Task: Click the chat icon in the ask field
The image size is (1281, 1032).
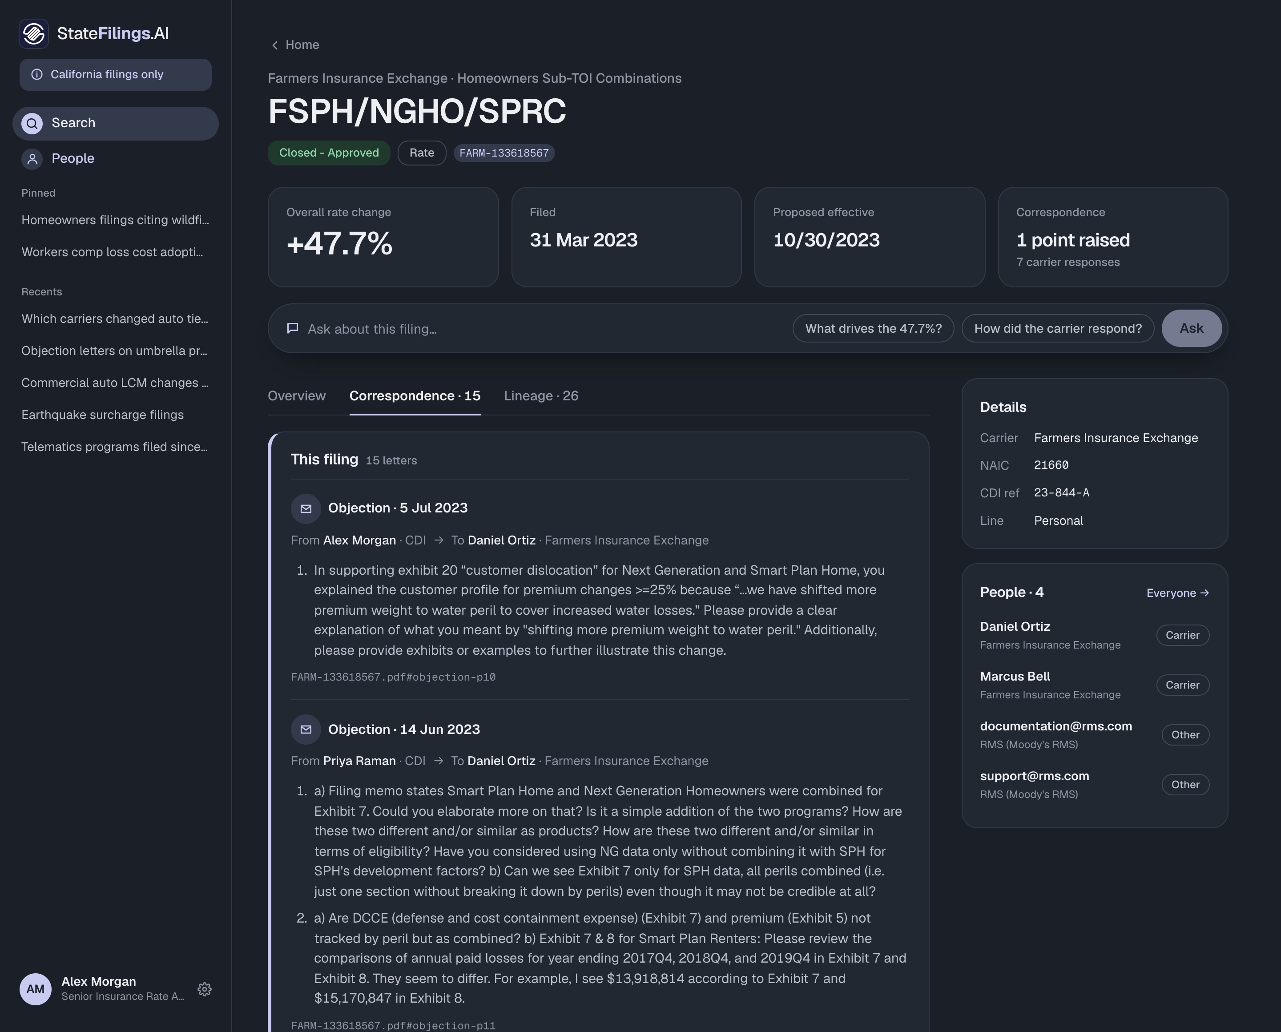Action: pyautogui.click(x=293, y=328)
